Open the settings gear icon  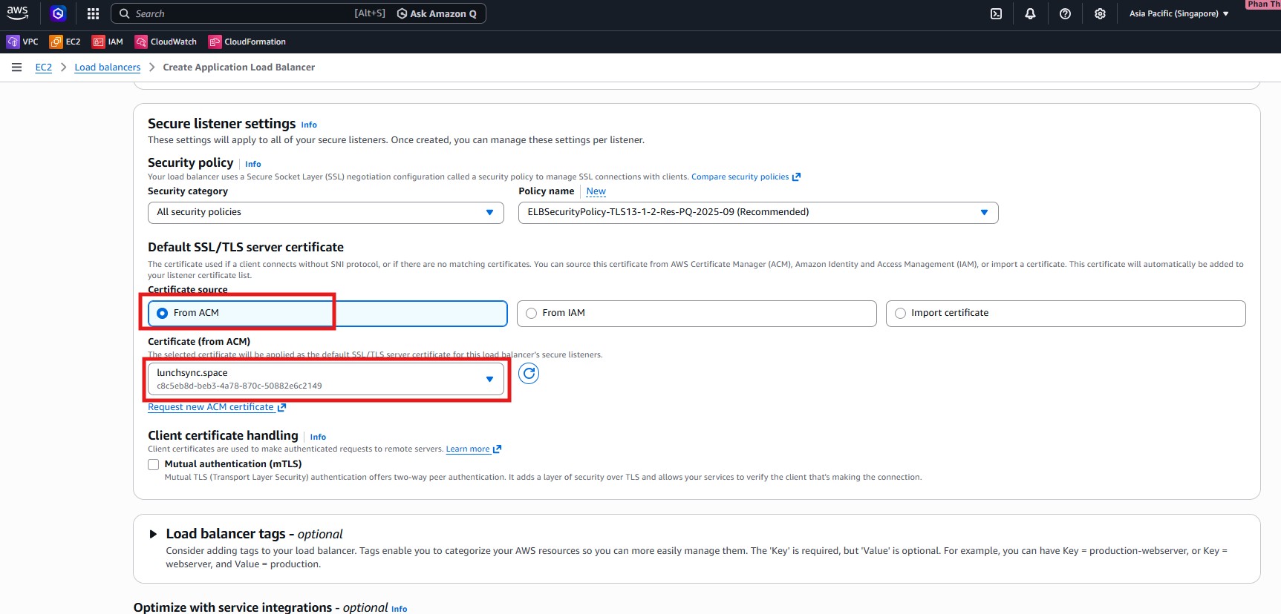coord(1100,13)
